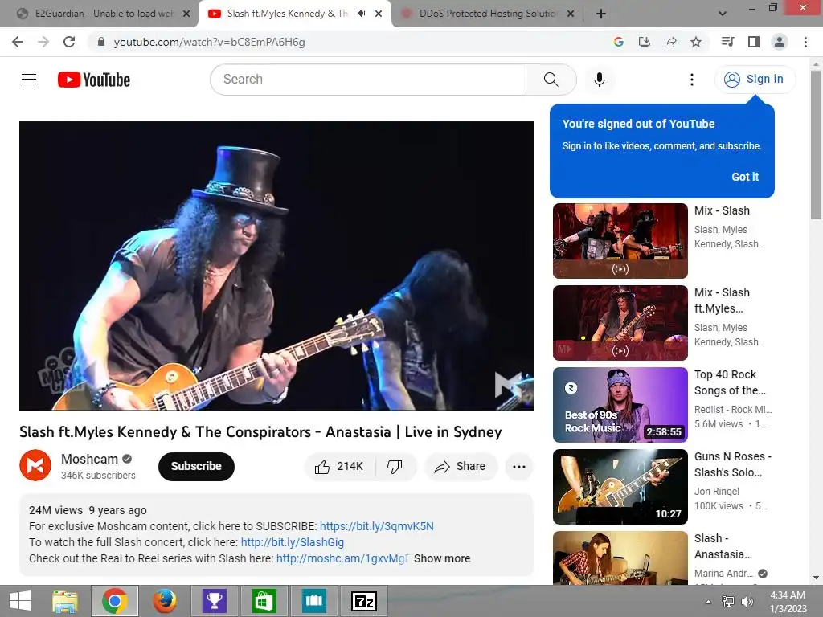Image resolution: width=823 pixels, height=617 pixels.
Task: Dismiss the popup with Got it
Action: click(745, 177)
